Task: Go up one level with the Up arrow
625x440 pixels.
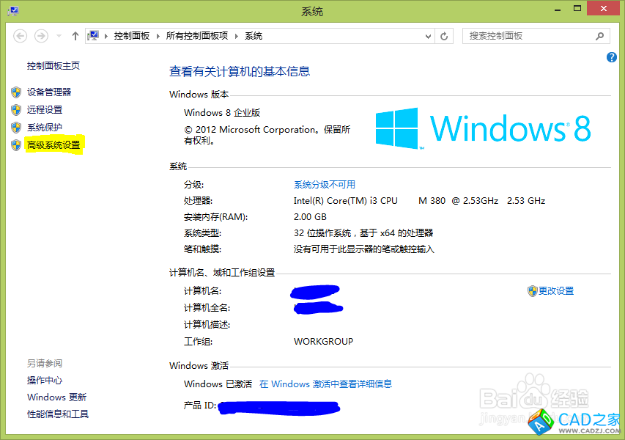Action: (75, 36)
